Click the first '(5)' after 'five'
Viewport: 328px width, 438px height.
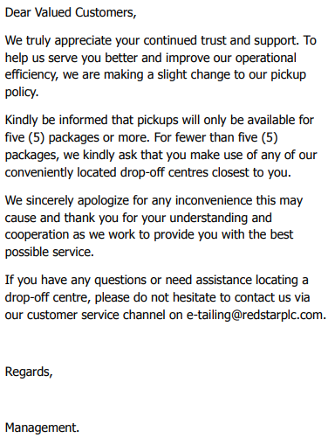coord(37,137)
